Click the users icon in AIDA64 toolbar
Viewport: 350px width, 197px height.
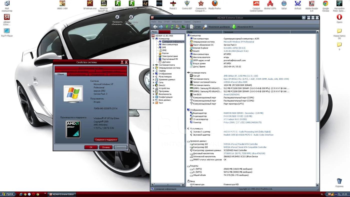coord(177,27)
